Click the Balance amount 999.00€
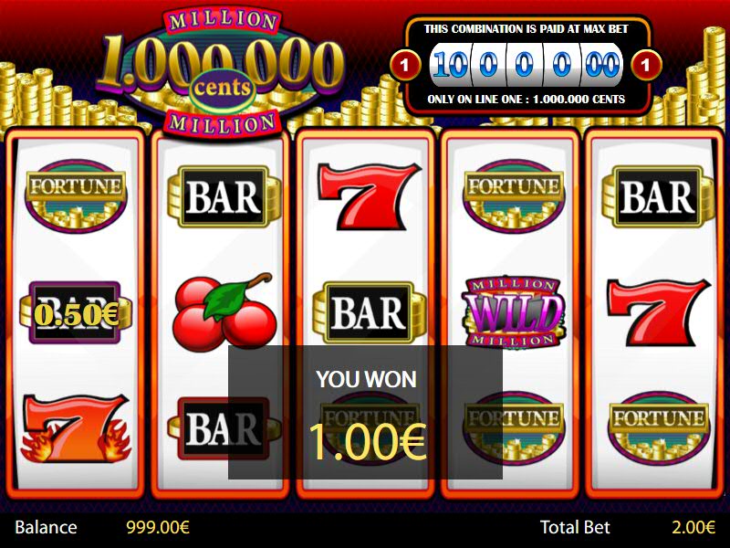Screen dimensions: 730x548 158,527
